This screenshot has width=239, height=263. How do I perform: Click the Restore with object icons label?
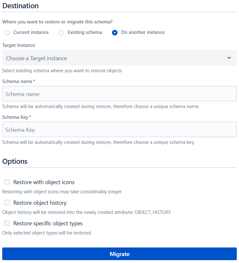click(44, 182)
